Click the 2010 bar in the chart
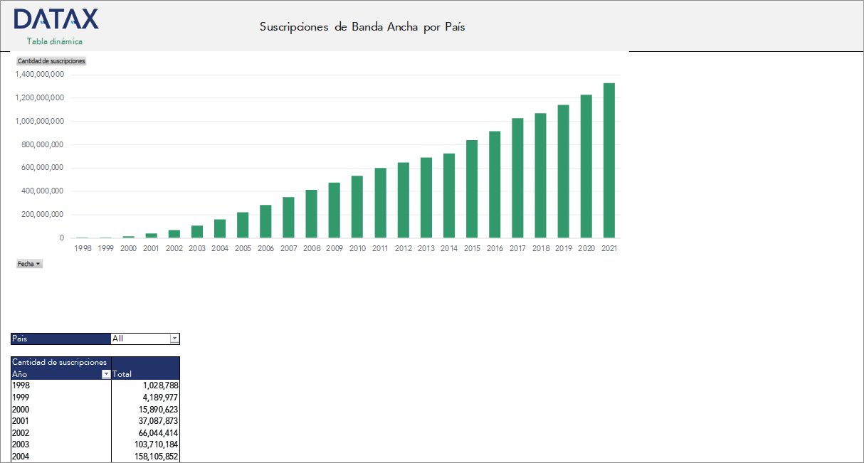The height and width of the screenshot is (463, 864). 357,207
